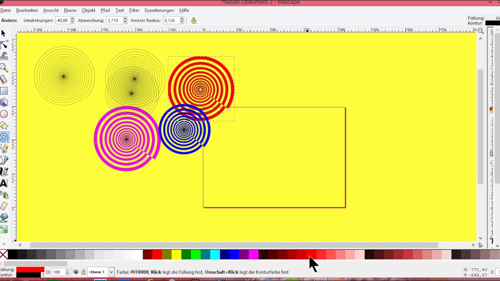The height and width of the screenshot is (281, 500).
Task: Open the Ebene menu
Action: pyautogui.click(x=70, y=11)
